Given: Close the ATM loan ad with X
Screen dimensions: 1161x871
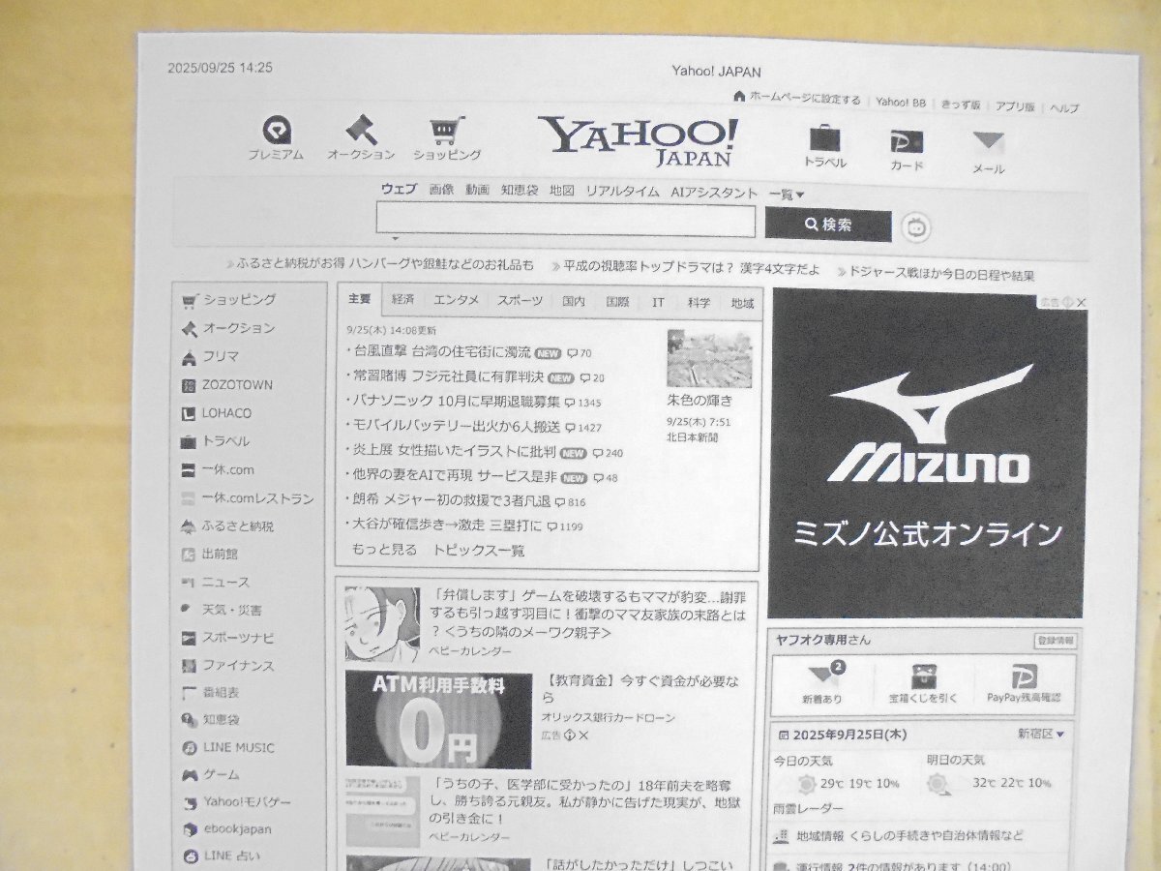Looking at the screenshot, I should click(x=584, y=736).
